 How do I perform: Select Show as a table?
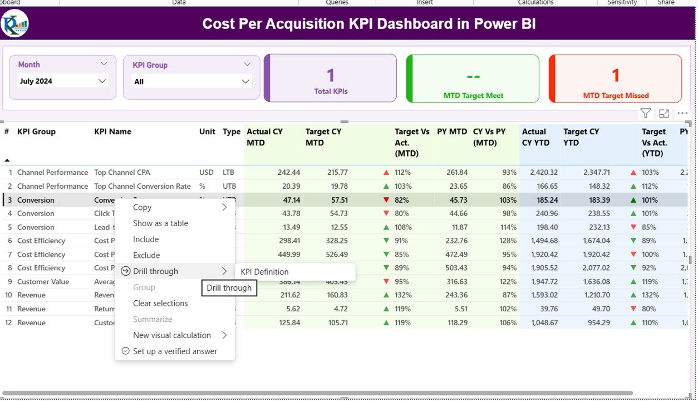(x=160, y=223)
